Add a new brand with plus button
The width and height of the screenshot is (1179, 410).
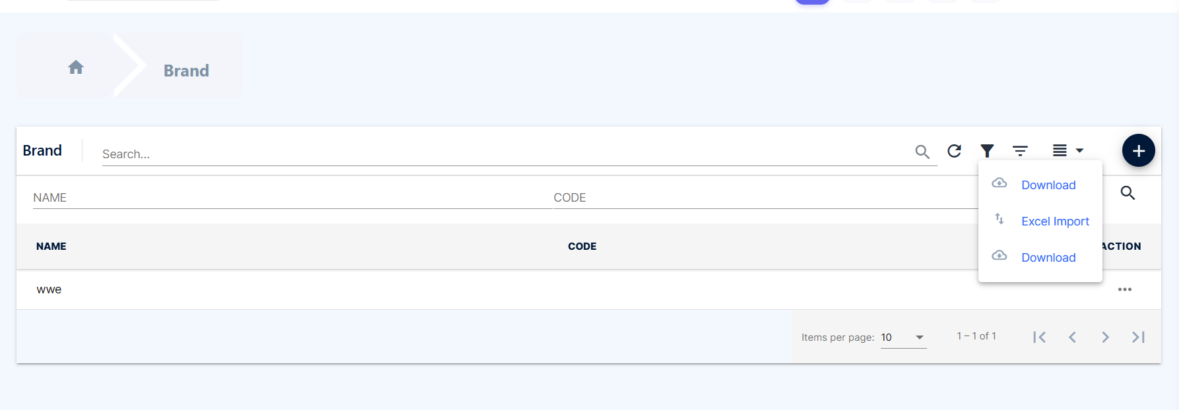pos(1138,151)
